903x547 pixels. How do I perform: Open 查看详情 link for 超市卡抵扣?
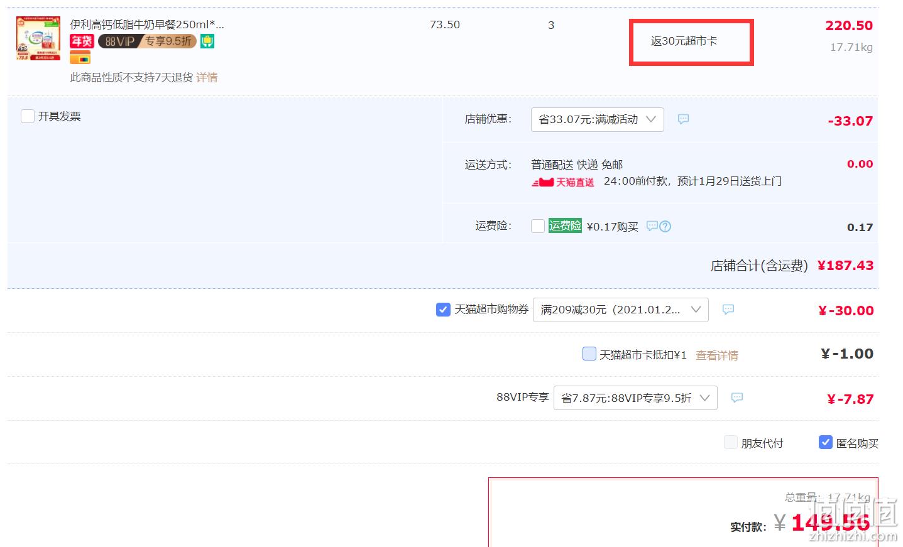point(717,355)
